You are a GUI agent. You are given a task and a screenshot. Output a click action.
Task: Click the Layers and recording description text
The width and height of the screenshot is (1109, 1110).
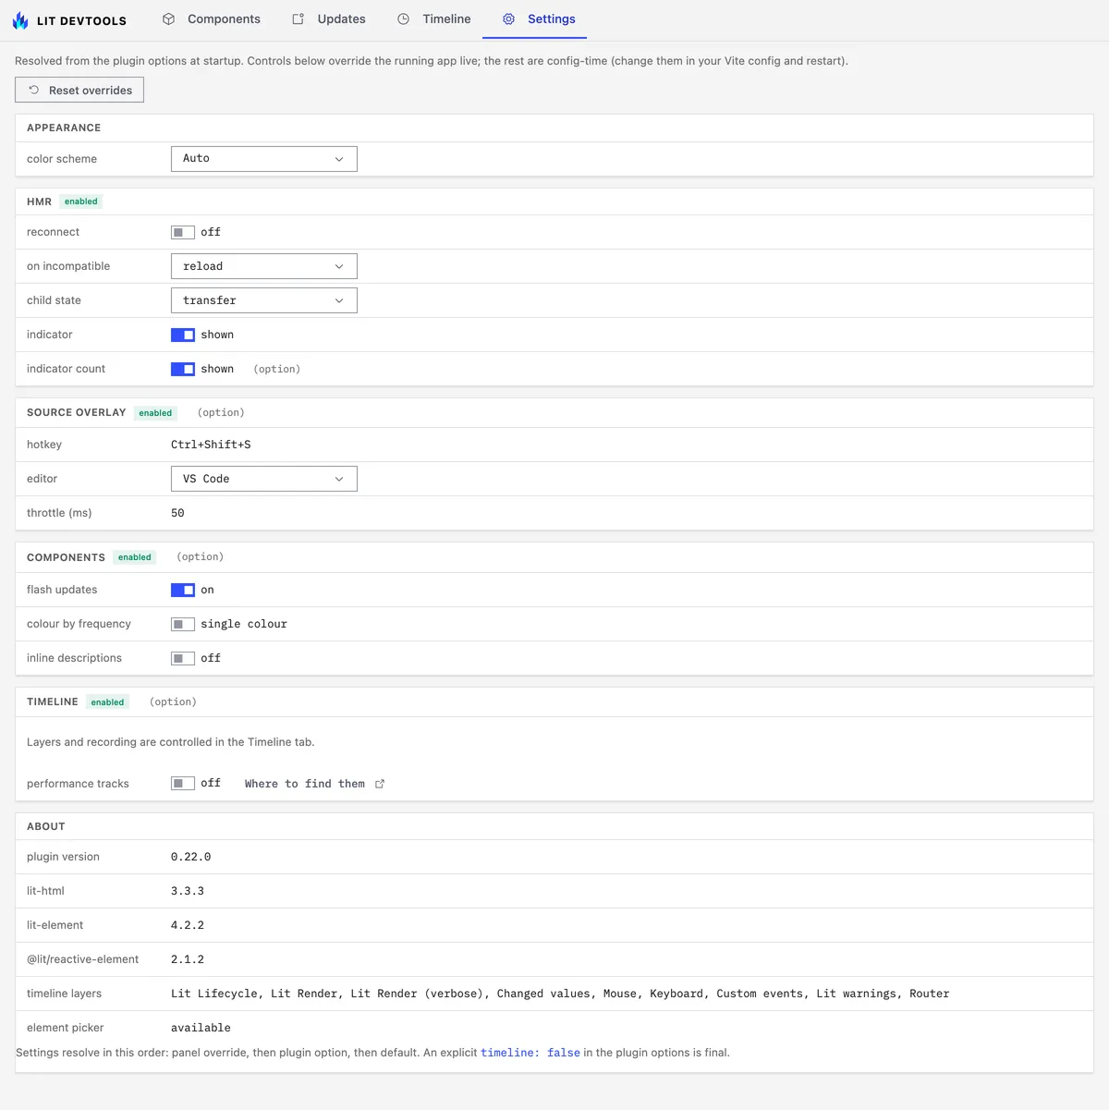171,742
